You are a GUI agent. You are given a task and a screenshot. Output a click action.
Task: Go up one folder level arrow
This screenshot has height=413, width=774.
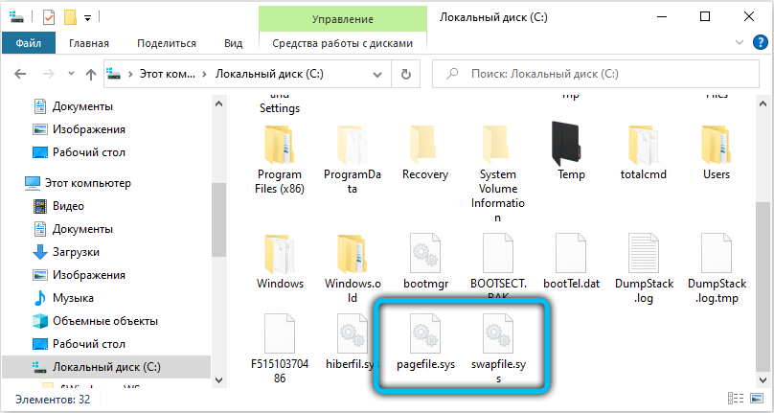pyautogui.click(x=90, y=74)
